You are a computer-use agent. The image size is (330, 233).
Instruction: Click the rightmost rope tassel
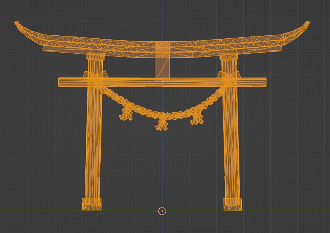coord(197,120)
